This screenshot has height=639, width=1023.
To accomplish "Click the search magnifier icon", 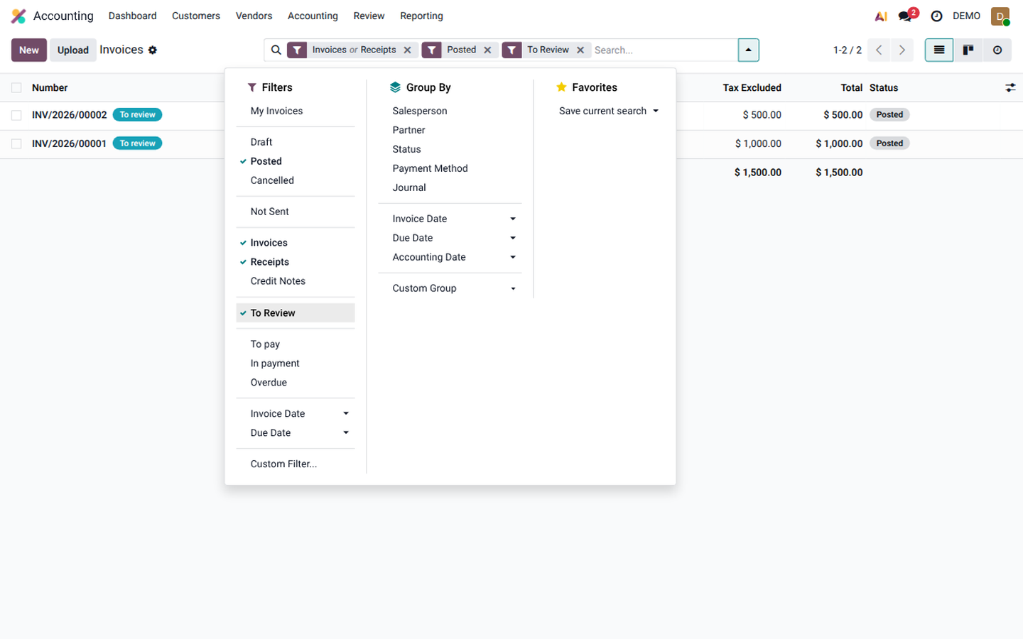I will click(276, 50).
